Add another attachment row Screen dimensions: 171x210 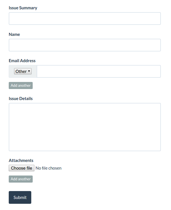click(x=21, y=179)
